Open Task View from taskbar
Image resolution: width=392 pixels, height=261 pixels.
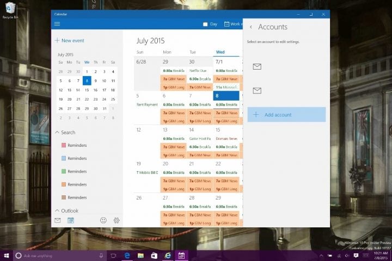click(113, 256)
